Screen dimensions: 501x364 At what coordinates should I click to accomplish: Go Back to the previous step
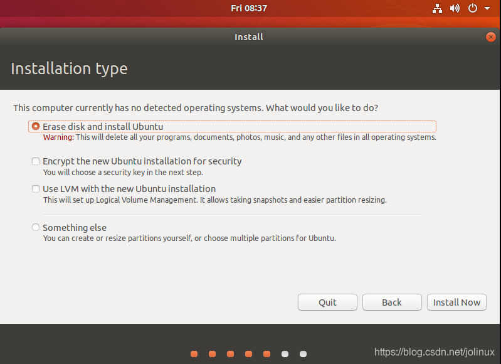(392, 302)
